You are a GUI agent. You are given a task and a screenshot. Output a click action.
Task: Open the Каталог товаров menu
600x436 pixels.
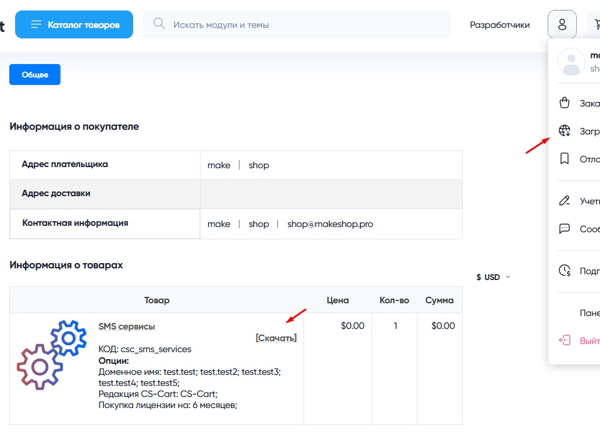tap(74, 24)
